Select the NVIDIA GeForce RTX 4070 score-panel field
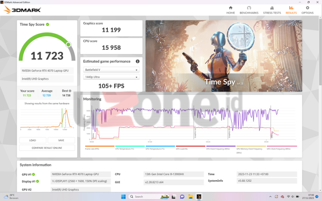The width and height of the screenshot is (322, 201). tap(47, 71)
